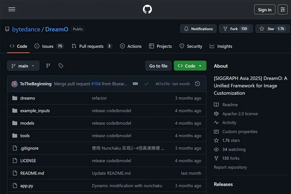Screen dimensions: 291x194
Task: Click the branches icon beside main
Action: pyautogui.click(x=48, y=66)
